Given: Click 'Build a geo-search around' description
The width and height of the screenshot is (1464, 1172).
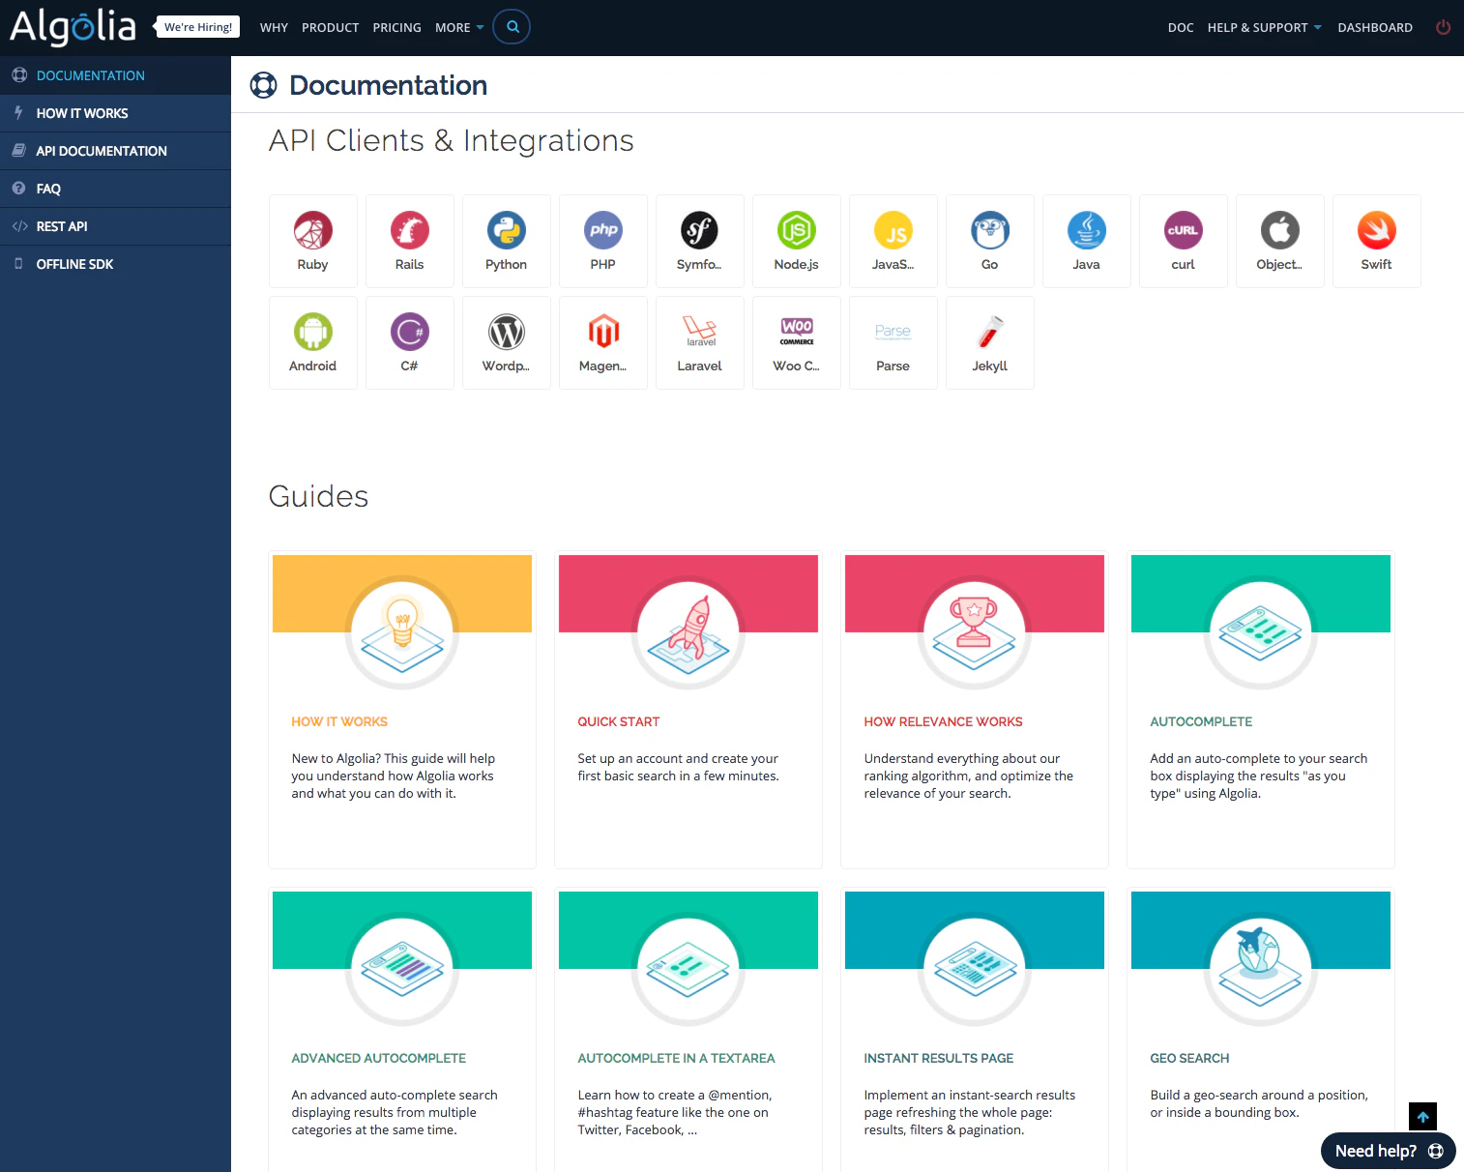Looking at the screenshot, I should click(x=1259, y=1104).
